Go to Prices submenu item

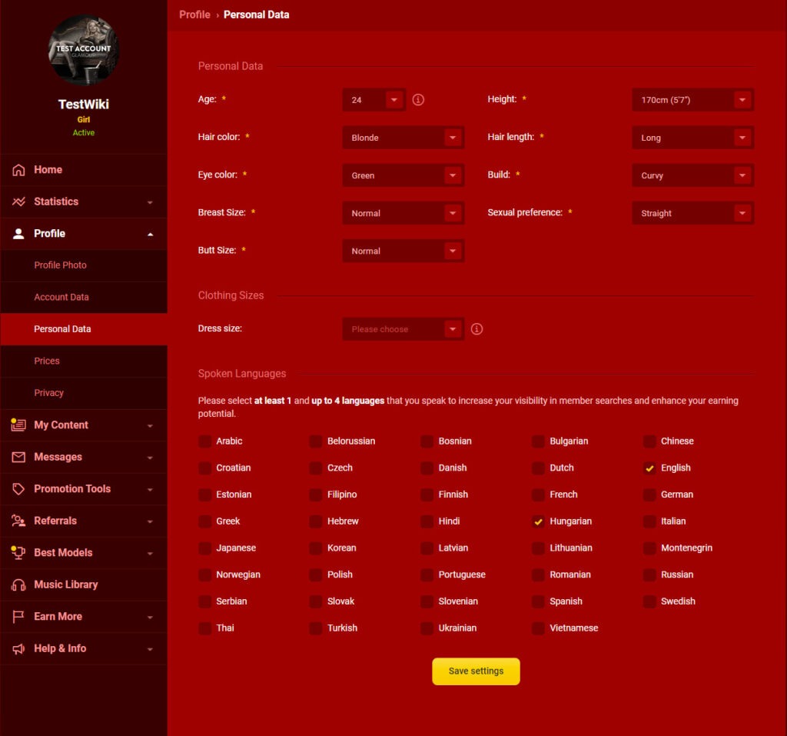(47, 361)
